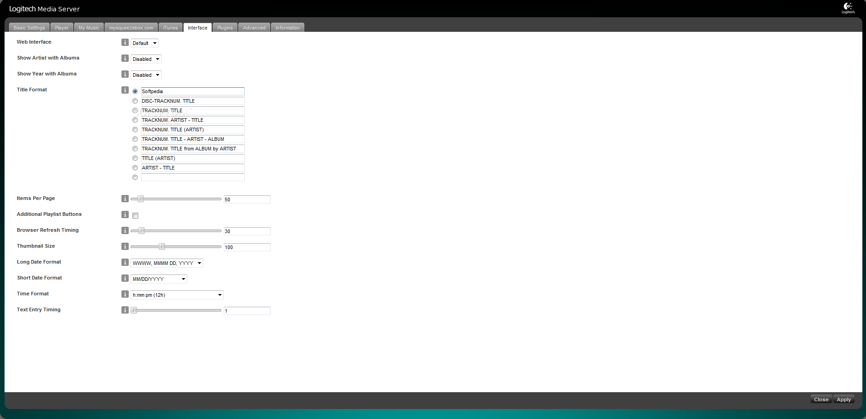
Task: Click info icon for Additional Playlist Buttons
Action: (x=125, y=214)
